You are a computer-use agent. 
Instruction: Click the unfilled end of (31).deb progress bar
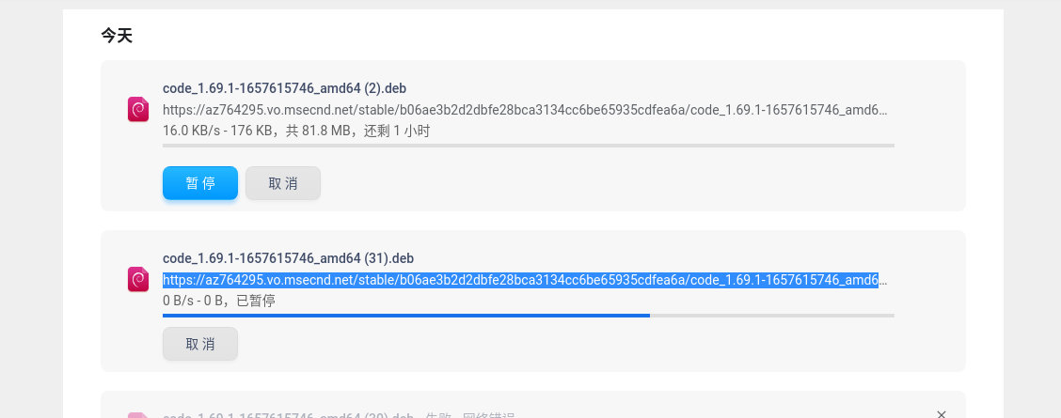(771, 316)
